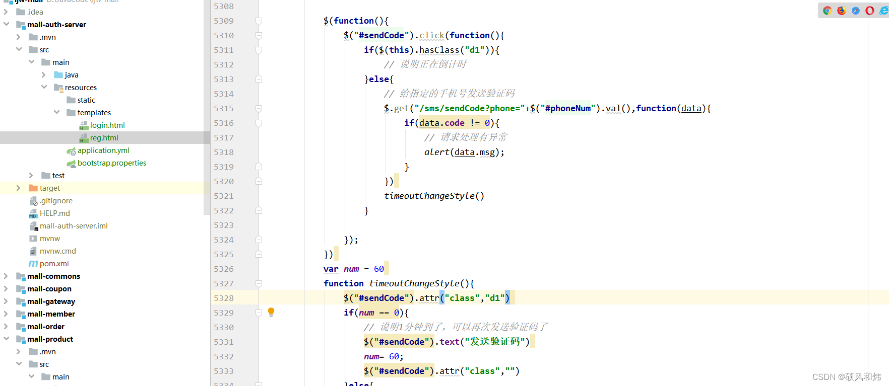889x386 pixels.
Task: Click pom.xml Maven icon
Action: 33,264
